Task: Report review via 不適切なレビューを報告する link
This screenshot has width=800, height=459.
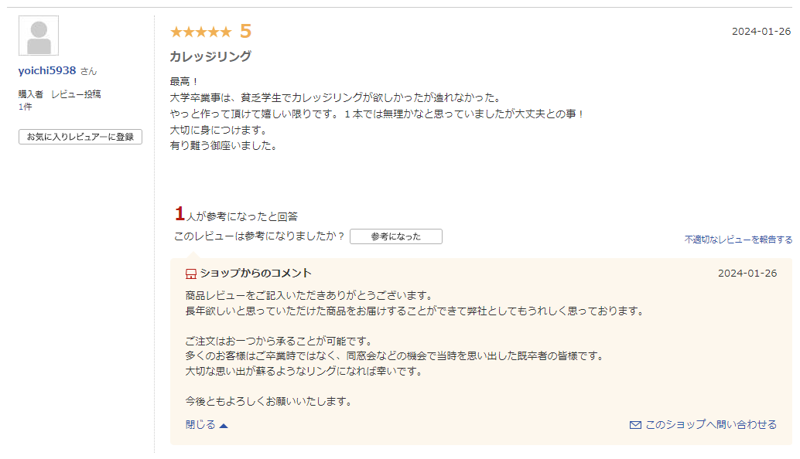Action: tap(737, 240)
